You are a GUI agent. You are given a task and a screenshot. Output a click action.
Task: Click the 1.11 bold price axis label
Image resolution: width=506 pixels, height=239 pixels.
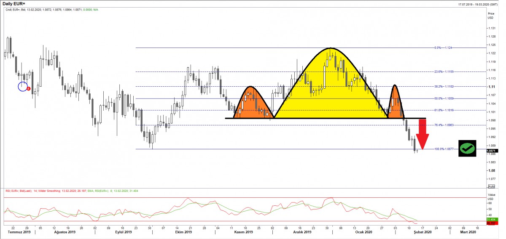click(x=492, y=87)
